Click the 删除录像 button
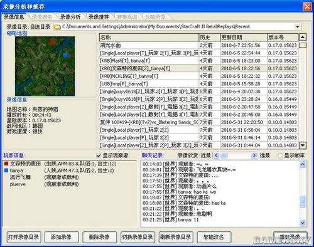 coord(100,237)
